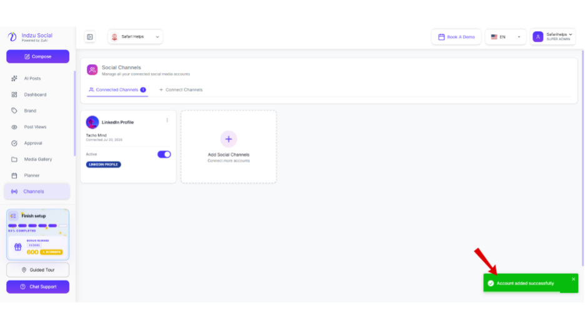Switch to the Connect Channels tab
The height and width of the screenshot is (330, 585).
(x=181, y=90)
